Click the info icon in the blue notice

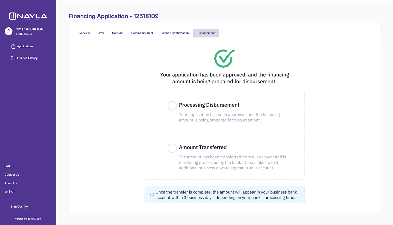click(152, 195)
